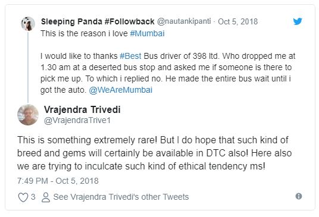Click the reply text about DTC

click(x=154, y=153)
